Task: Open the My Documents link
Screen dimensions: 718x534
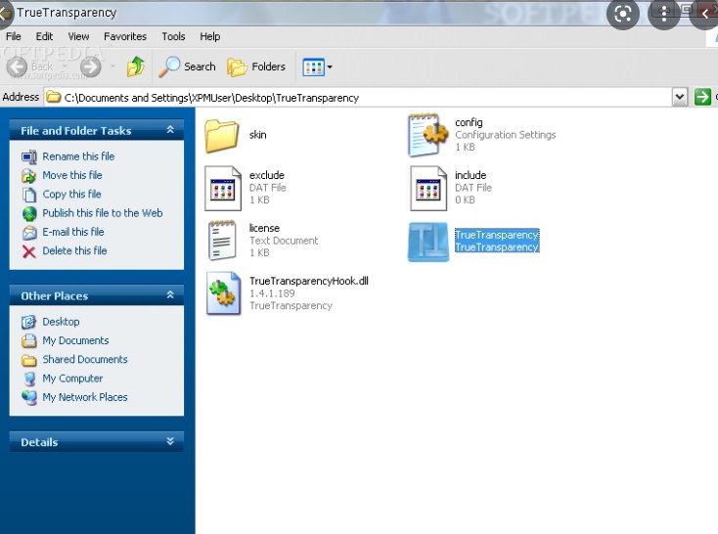Action: tap(75, 340)
